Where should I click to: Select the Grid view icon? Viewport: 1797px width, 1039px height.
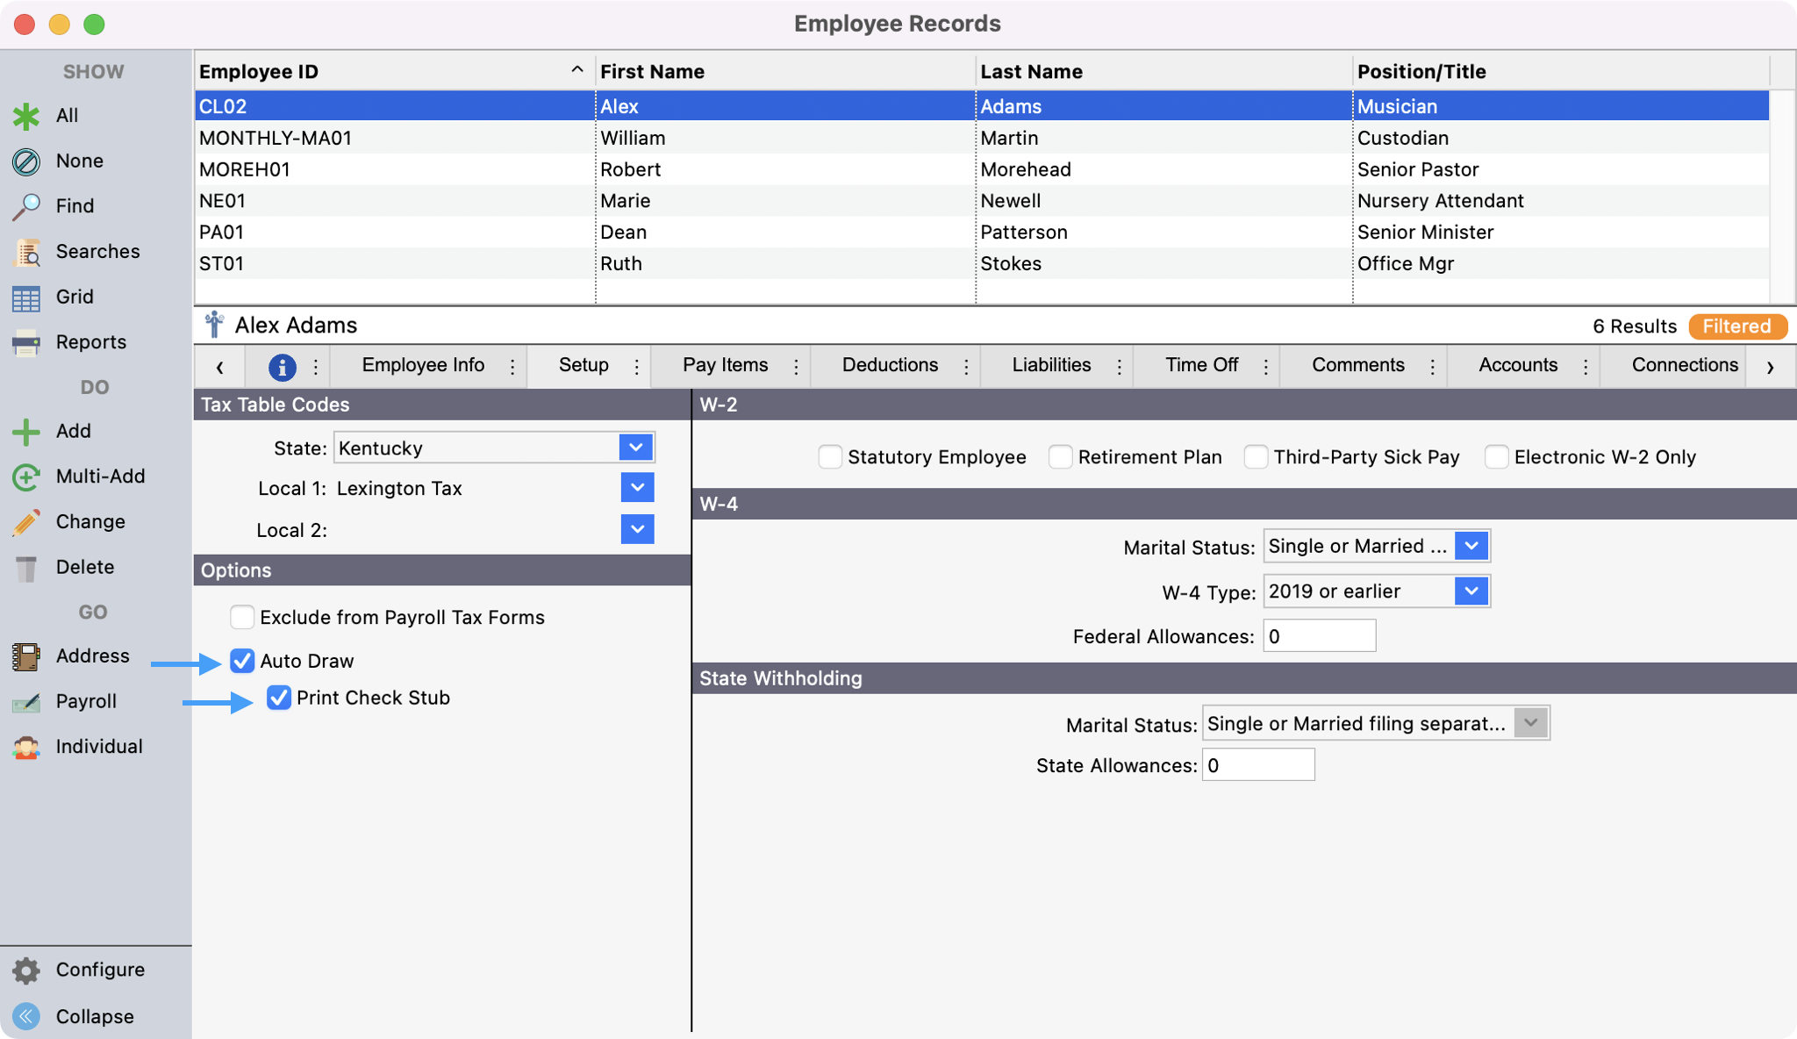[x=26, y=297]
